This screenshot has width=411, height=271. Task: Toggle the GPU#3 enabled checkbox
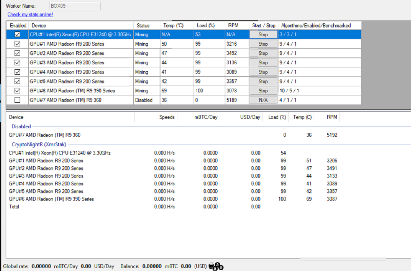tap(18, 63)
